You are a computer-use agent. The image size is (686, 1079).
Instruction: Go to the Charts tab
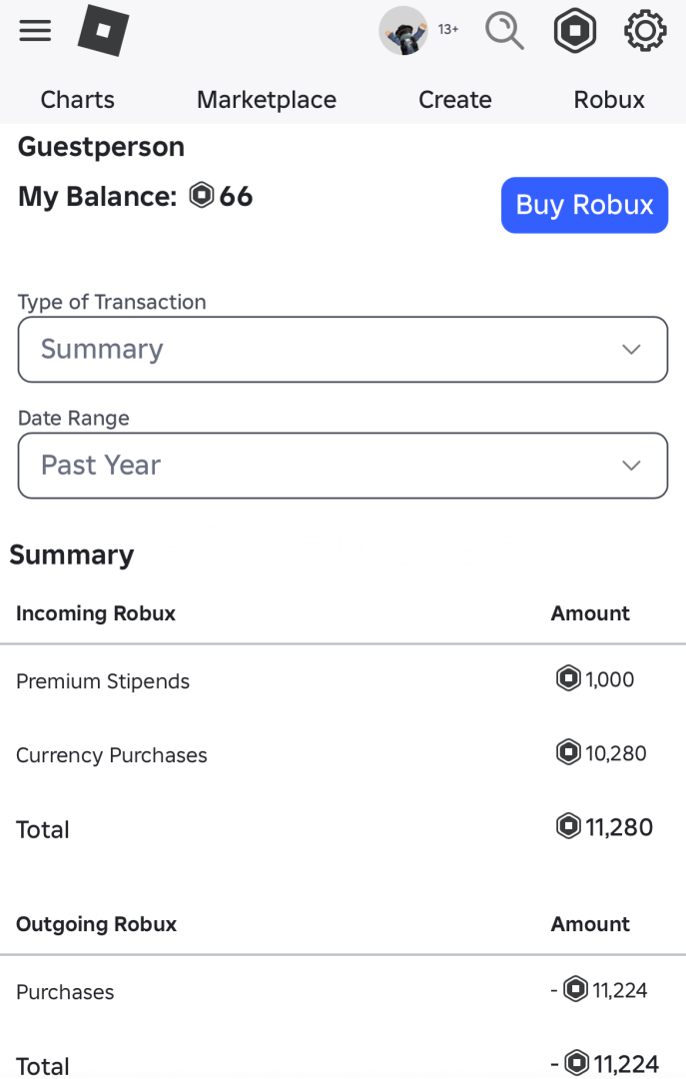pos(77,100)
